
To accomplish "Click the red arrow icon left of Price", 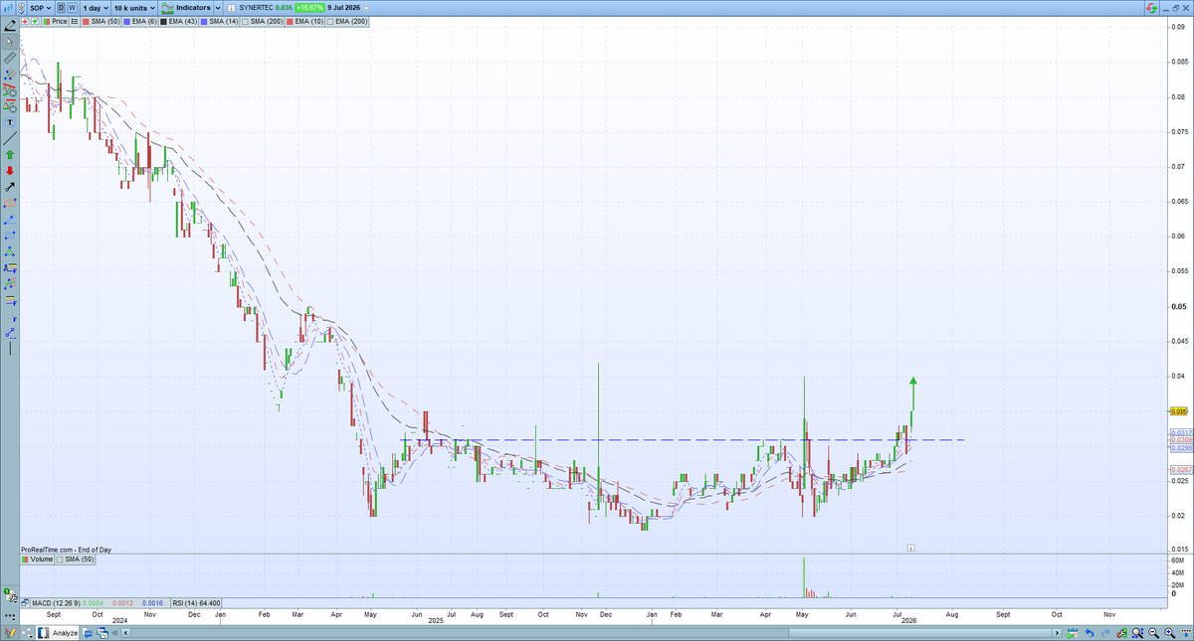I will point(25,22).
